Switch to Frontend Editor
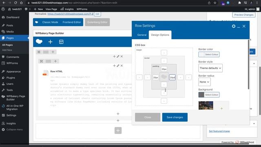This screenshot has height=147, width=261. point(72,22)
